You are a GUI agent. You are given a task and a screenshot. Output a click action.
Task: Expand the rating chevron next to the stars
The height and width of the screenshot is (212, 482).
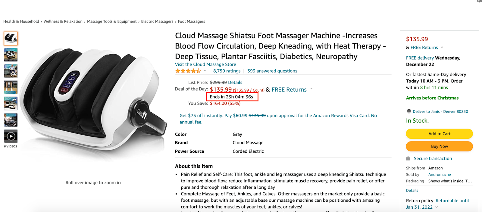coord(205,71)
